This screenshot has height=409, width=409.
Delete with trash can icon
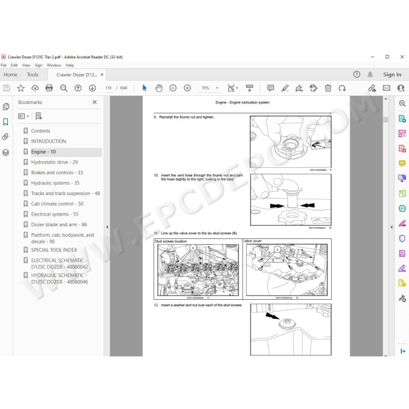[x=328, y=88]
